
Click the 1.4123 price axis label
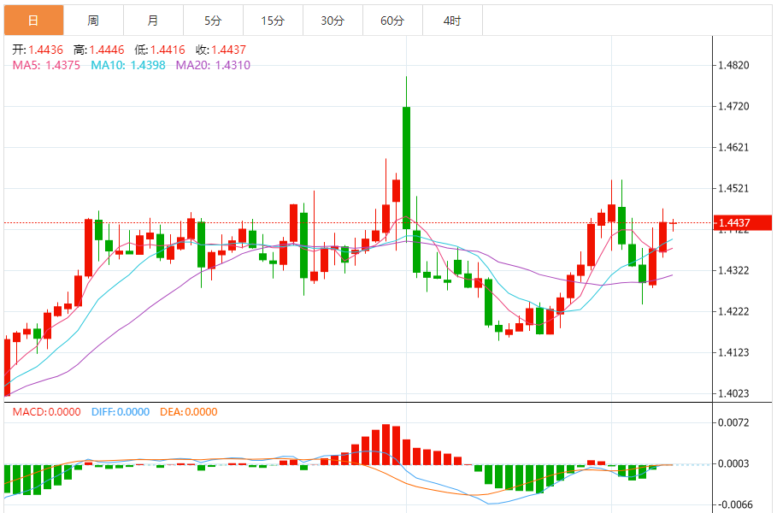[734, 353]
